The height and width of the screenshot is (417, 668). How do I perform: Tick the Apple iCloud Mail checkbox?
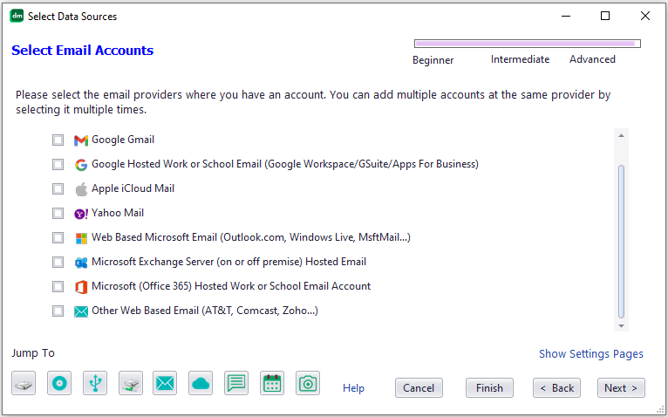click(58, 188)
